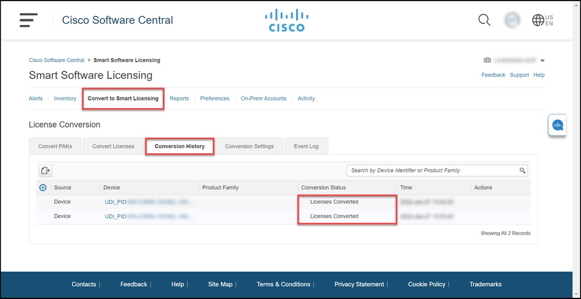Open the user profile avatar

coord(512,20)
